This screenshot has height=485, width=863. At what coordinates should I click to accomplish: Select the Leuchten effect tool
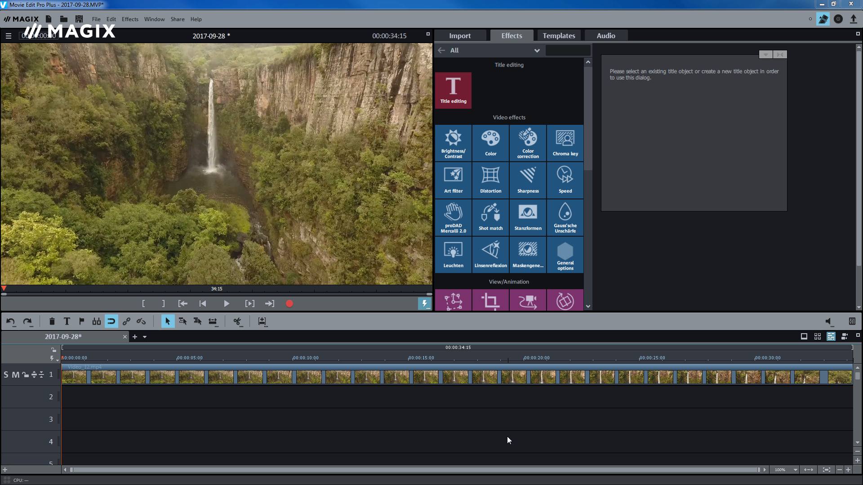tap(453, 254)
